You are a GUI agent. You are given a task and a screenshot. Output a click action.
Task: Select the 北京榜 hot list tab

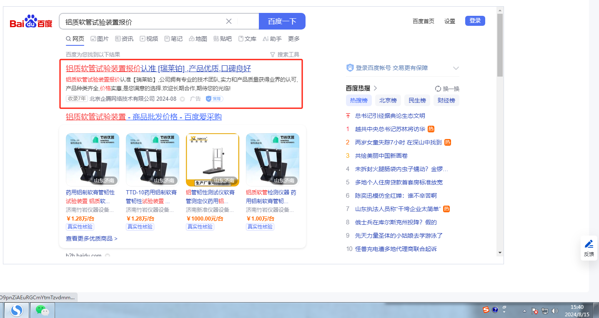pos(388,100)
